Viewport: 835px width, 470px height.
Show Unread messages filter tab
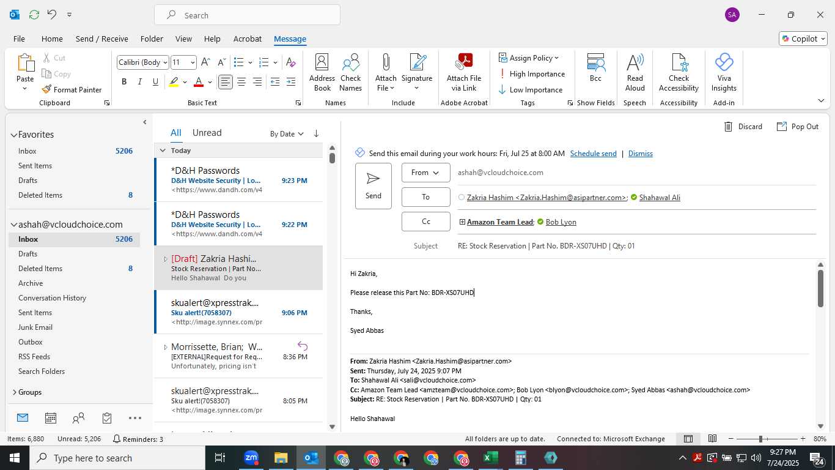(207, 133)
